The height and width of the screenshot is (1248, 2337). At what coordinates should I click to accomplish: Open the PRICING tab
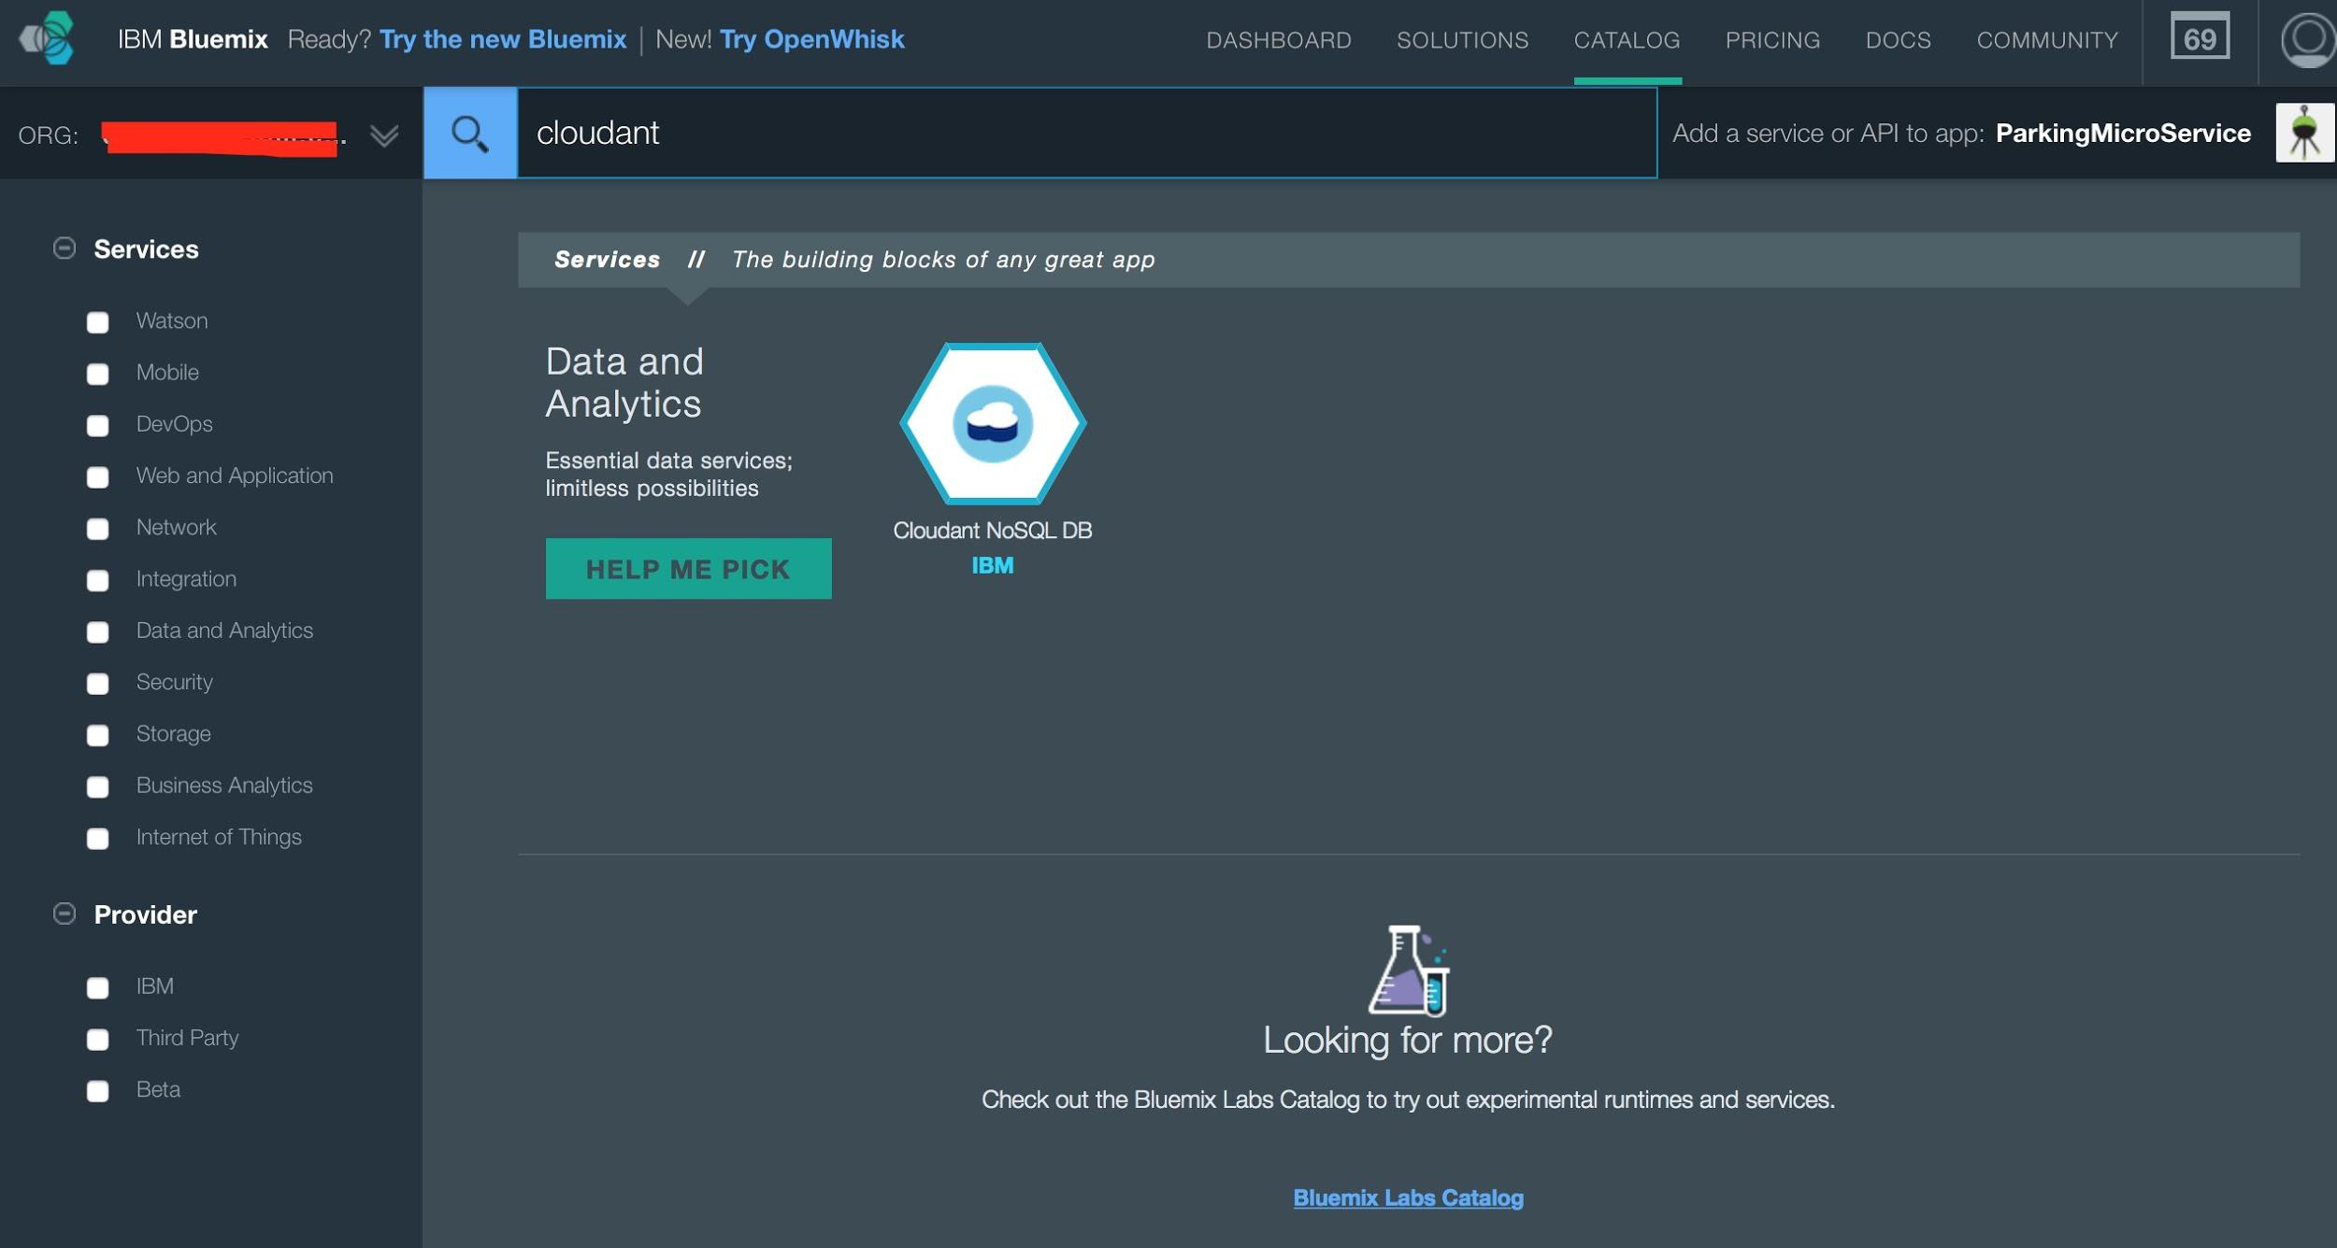point(1772,40)
